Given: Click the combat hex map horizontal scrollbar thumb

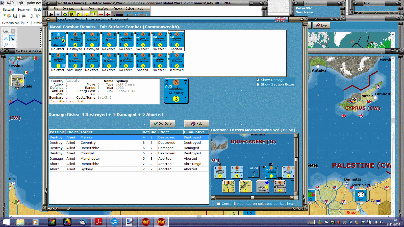Looking at the screenshot, I should click(x=252, y=197).
